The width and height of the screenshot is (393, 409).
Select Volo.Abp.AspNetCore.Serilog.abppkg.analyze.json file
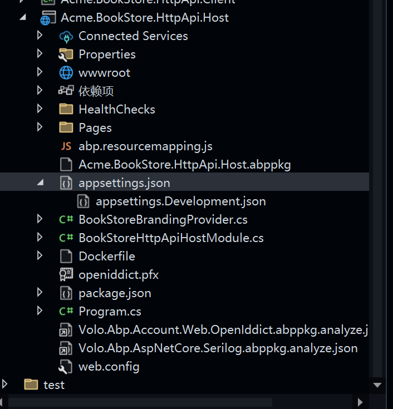tap(218, 348)
